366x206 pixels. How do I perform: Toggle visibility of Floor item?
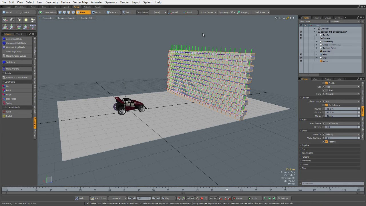point(301,55)
